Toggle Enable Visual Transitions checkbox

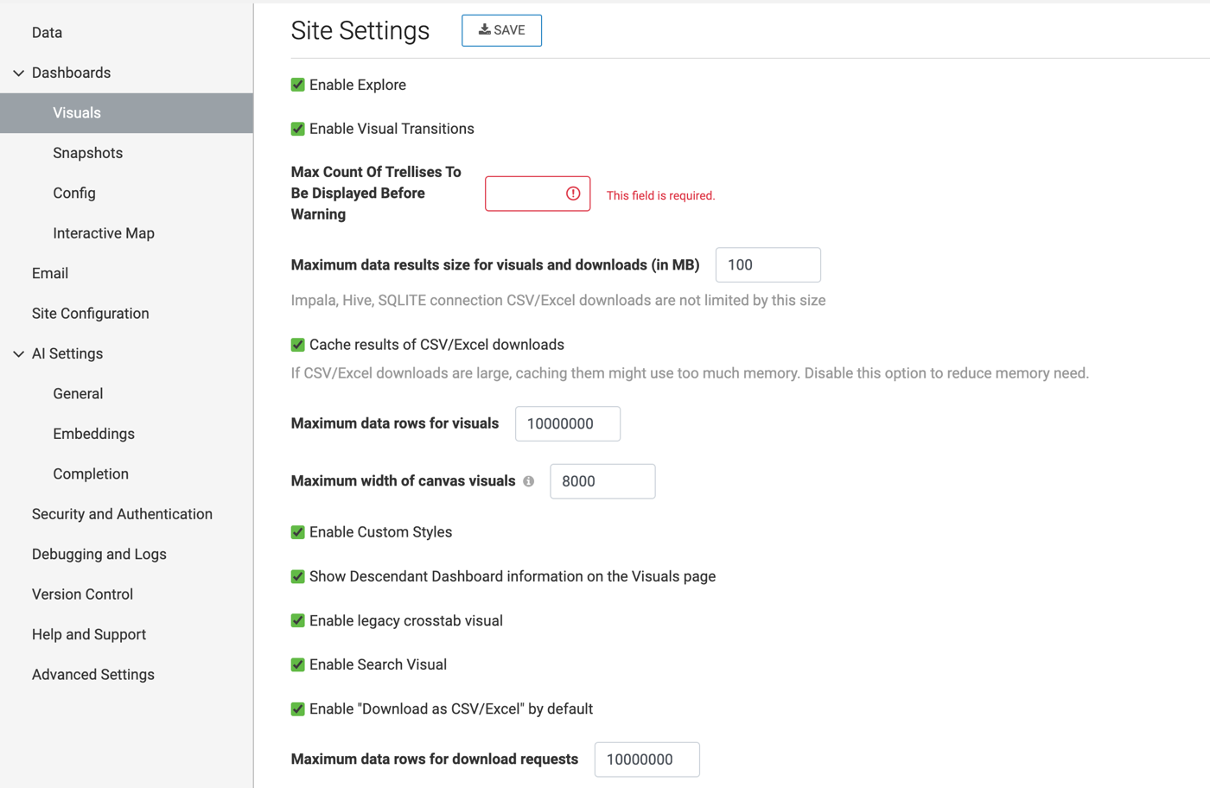coord(298,129)
